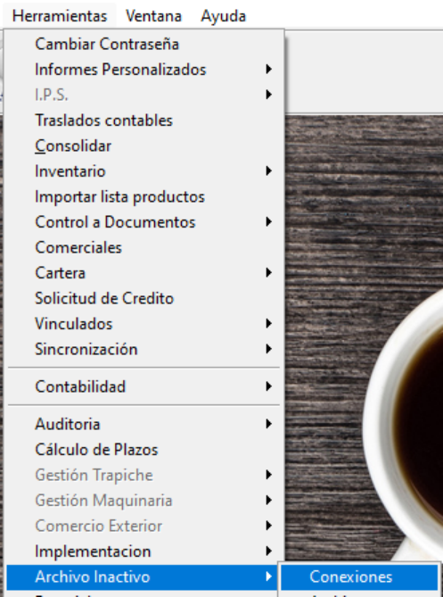Expand the Contabilidad submenu arrow
This screenshot has width=443, height=597.
[269, 386]
